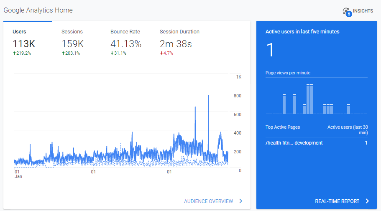Click the 4.7% session duration change indicator
This screenshot has width=381, height=211.
(166, 53)
